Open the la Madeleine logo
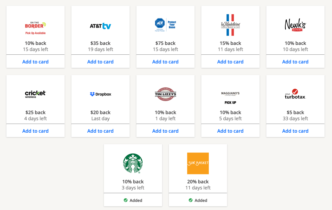Viewport: 332px width, 210px height. pos(230,25)
